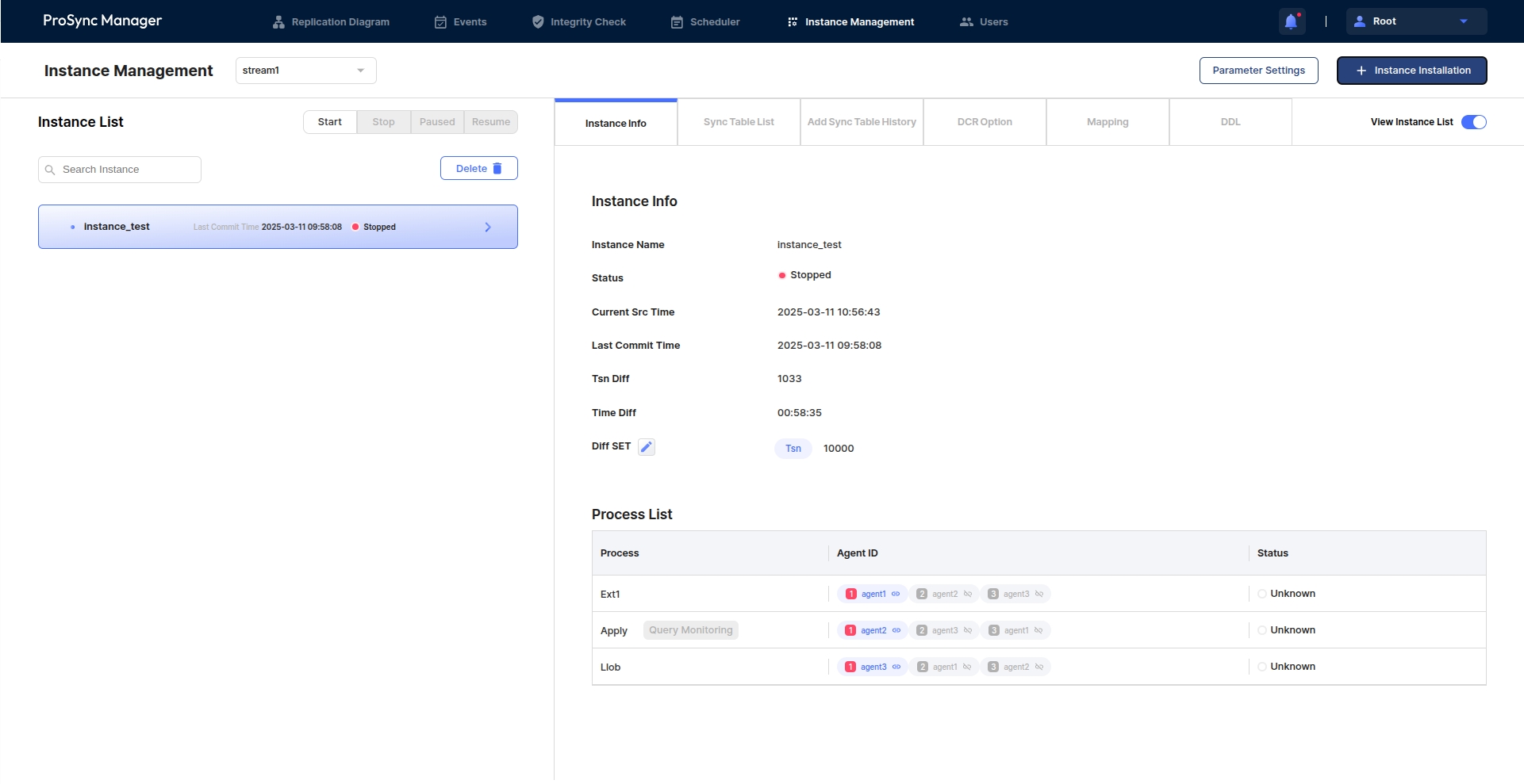
Task: Click the notification bell icon
Action: coord(1291,21)
